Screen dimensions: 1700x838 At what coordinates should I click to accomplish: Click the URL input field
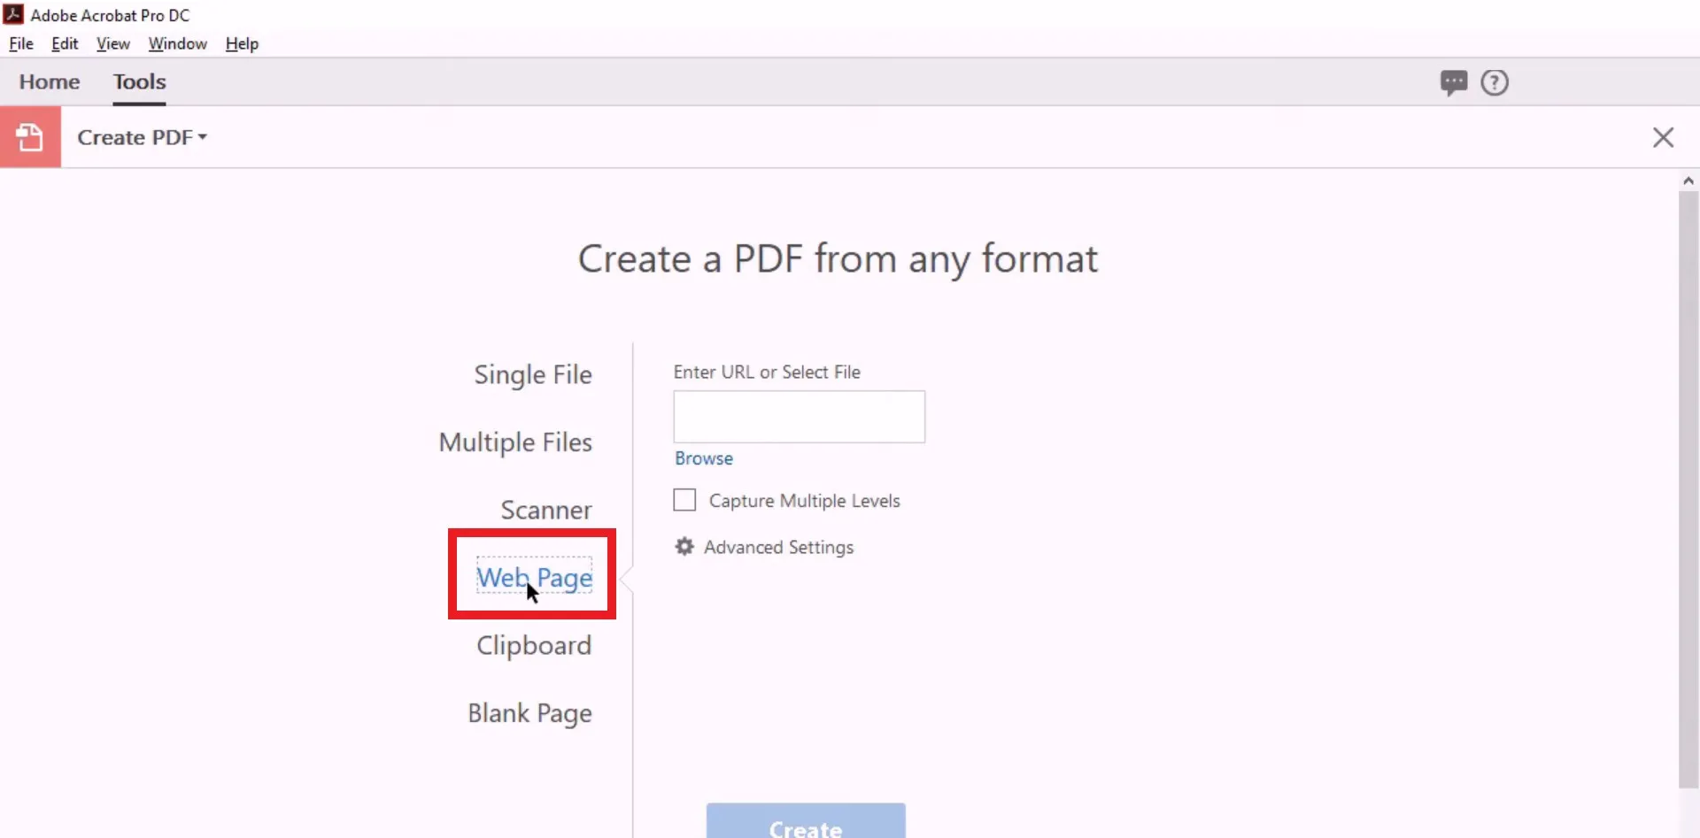click(x=799, y=416)
